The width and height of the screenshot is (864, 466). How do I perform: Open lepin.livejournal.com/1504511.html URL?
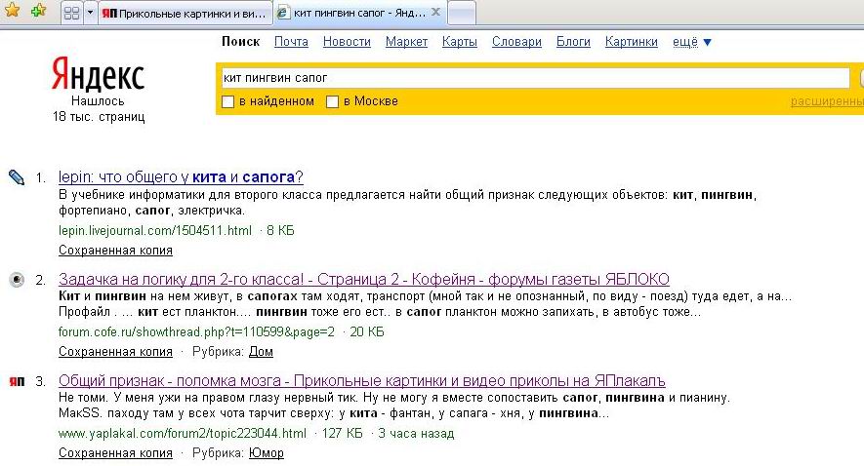click(x=155, y=230)
